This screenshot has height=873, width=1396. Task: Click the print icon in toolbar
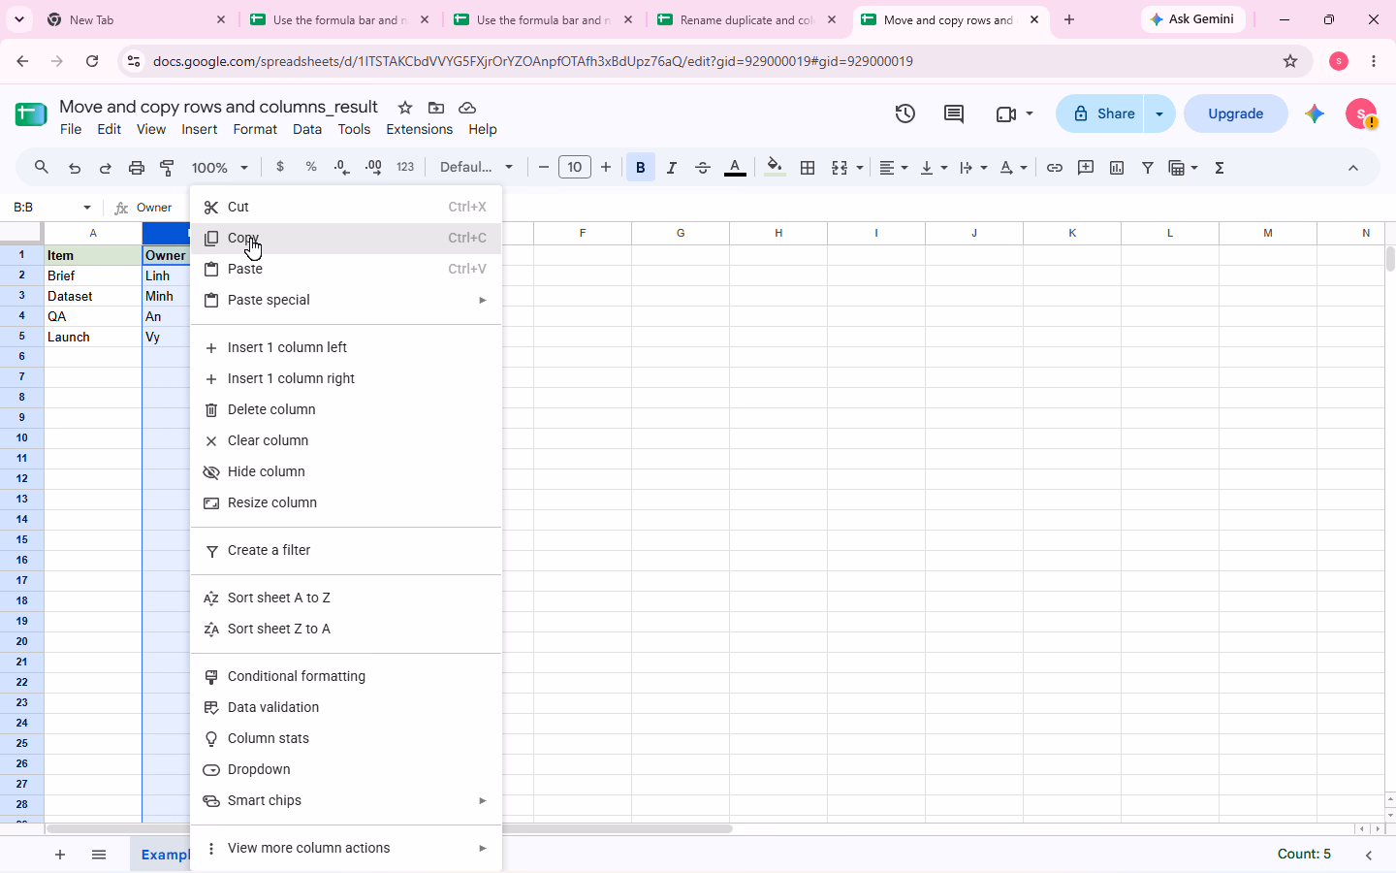[x=137, y=168]
